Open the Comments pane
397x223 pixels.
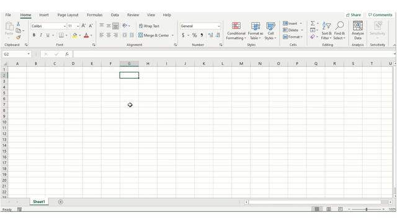click(x=380, y=15)
